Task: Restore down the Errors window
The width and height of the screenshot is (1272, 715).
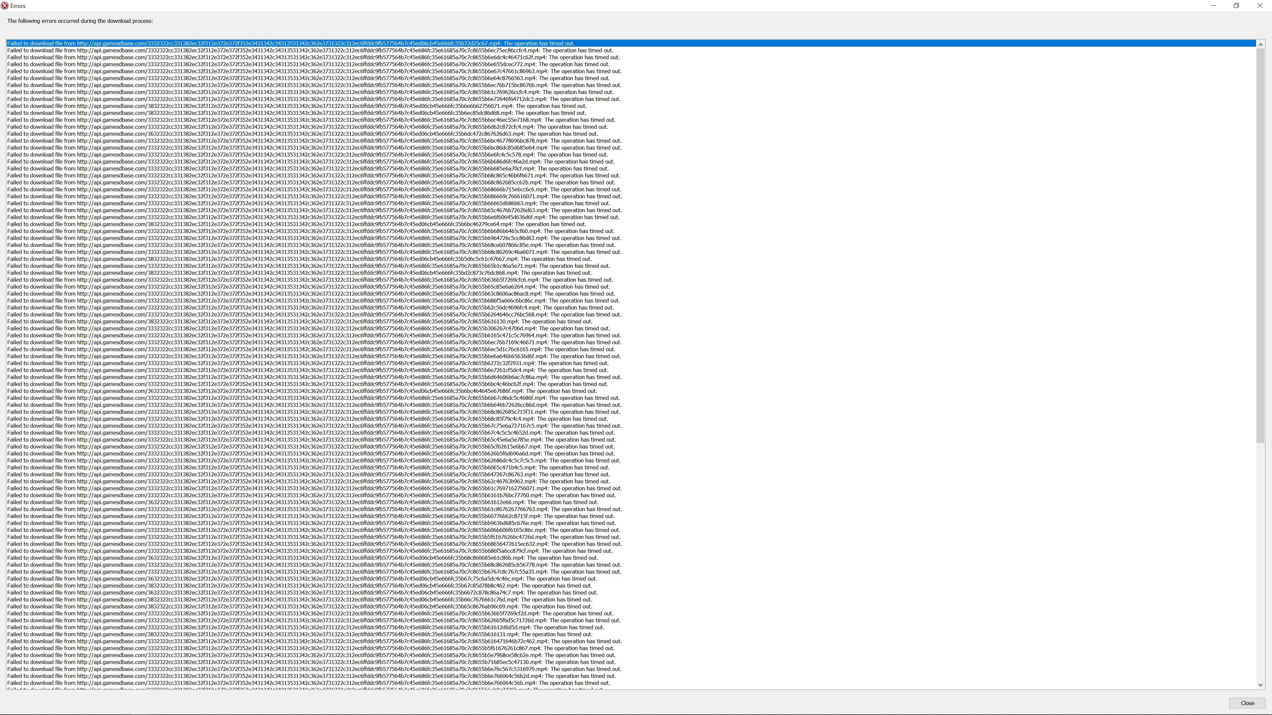Action: (x=1237, y=6)
